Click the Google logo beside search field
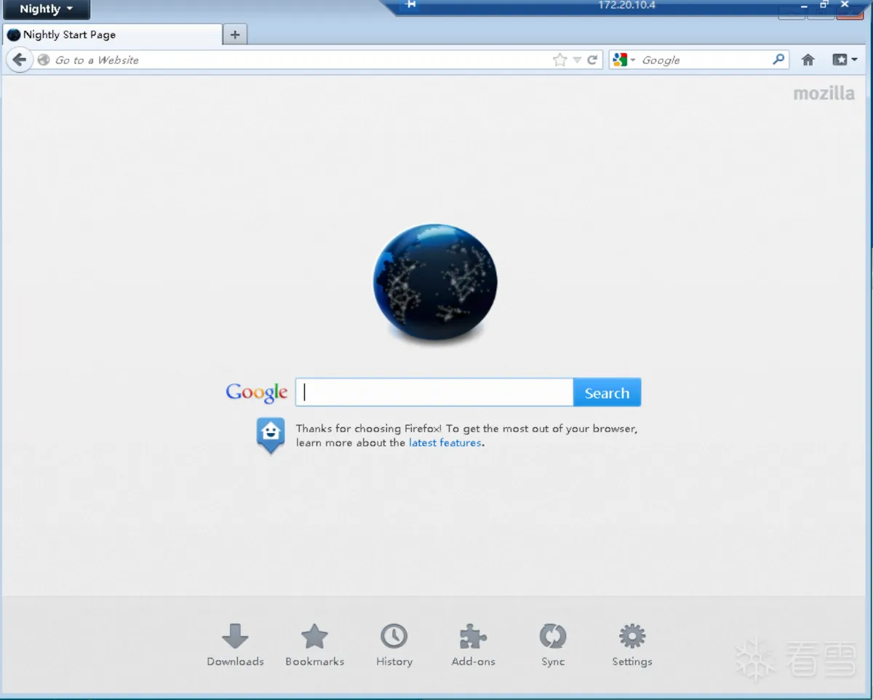The width and height of the screenshot is (873, 700). (x=257, y=392)
